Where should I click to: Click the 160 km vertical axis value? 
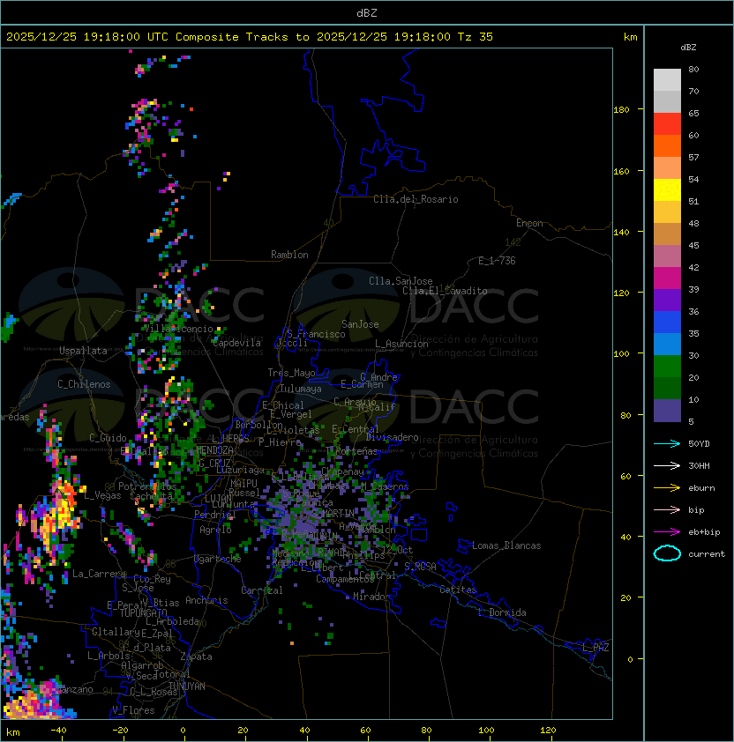pyautogui.click(x=621, y=171)
